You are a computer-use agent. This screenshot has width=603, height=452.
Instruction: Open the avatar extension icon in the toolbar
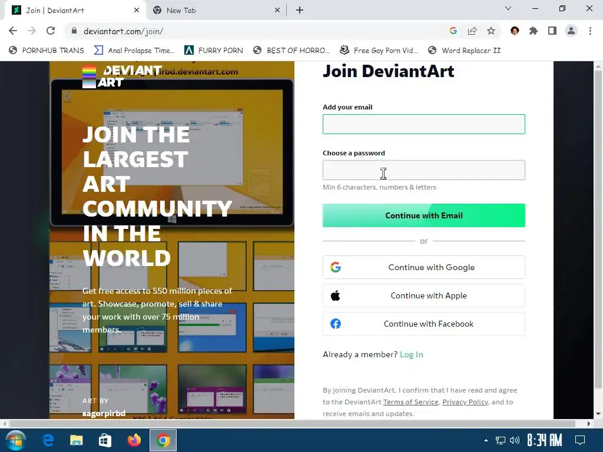pos(515,31)
